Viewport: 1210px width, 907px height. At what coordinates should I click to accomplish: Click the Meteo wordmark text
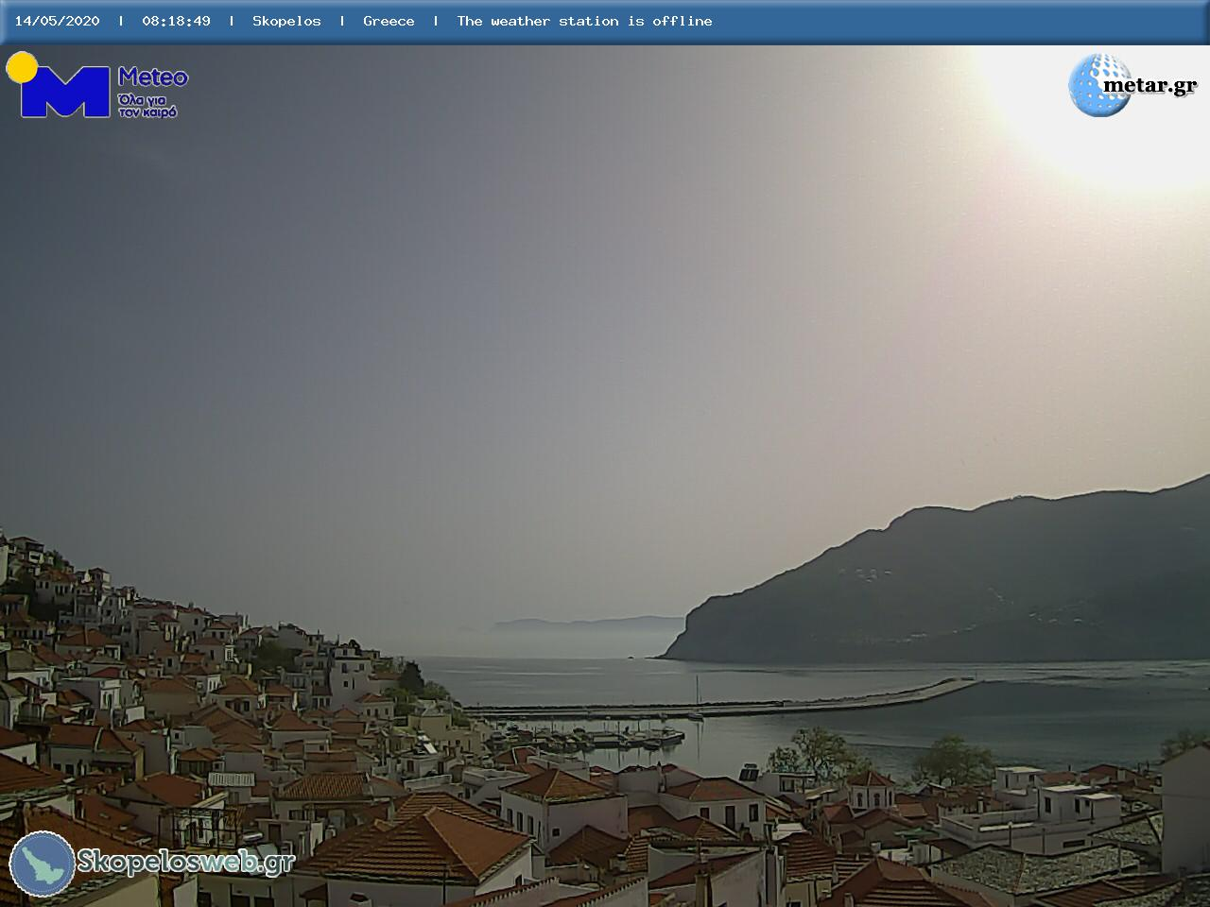coord(153,77)
